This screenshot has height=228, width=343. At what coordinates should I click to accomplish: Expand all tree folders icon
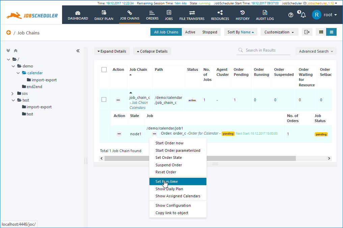click(8, 51)
